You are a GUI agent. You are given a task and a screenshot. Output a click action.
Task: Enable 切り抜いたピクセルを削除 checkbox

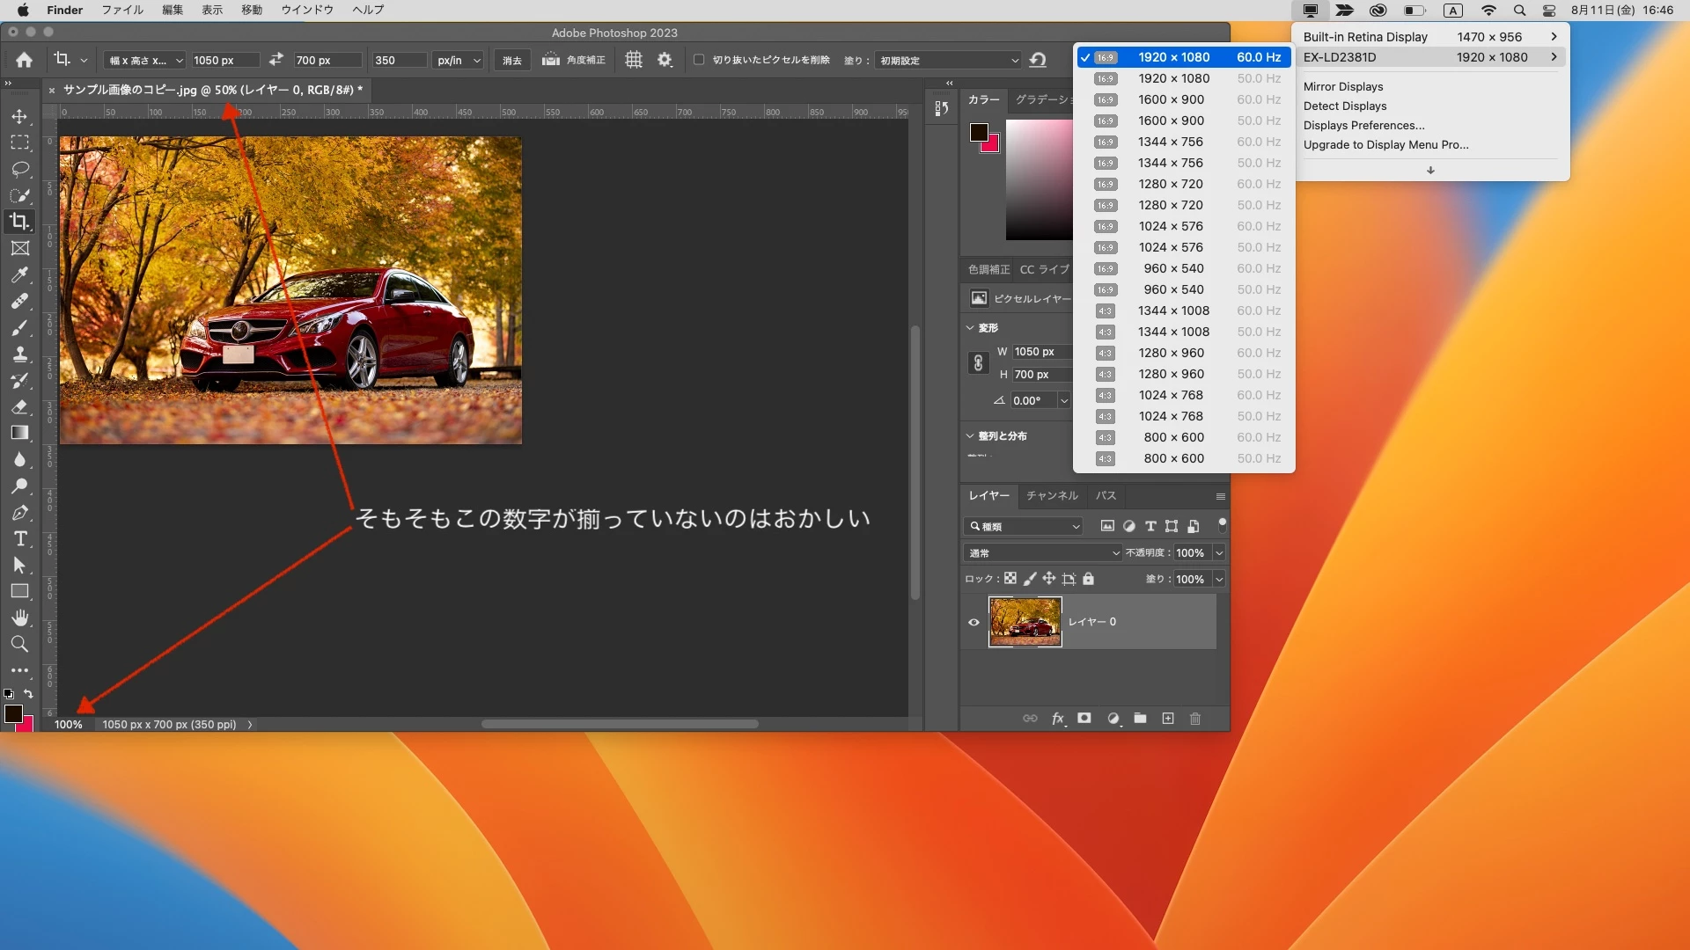tap(699, 60)
